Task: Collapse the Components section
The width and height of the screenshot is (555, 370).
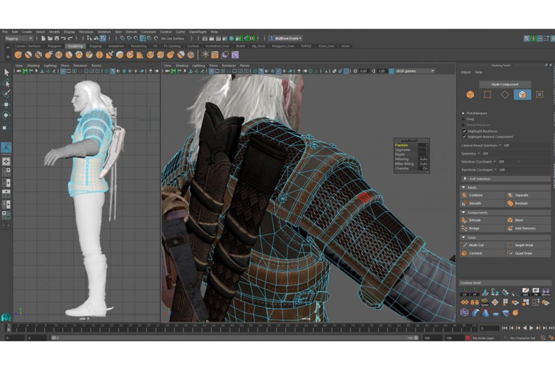Action: 464,213
